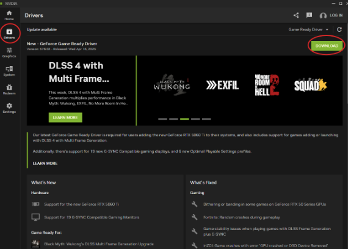Click 'Support for the new GeForce RTX 5060 Ti'
This screenshot has width=348, height=249.
[x=82, y=204]
